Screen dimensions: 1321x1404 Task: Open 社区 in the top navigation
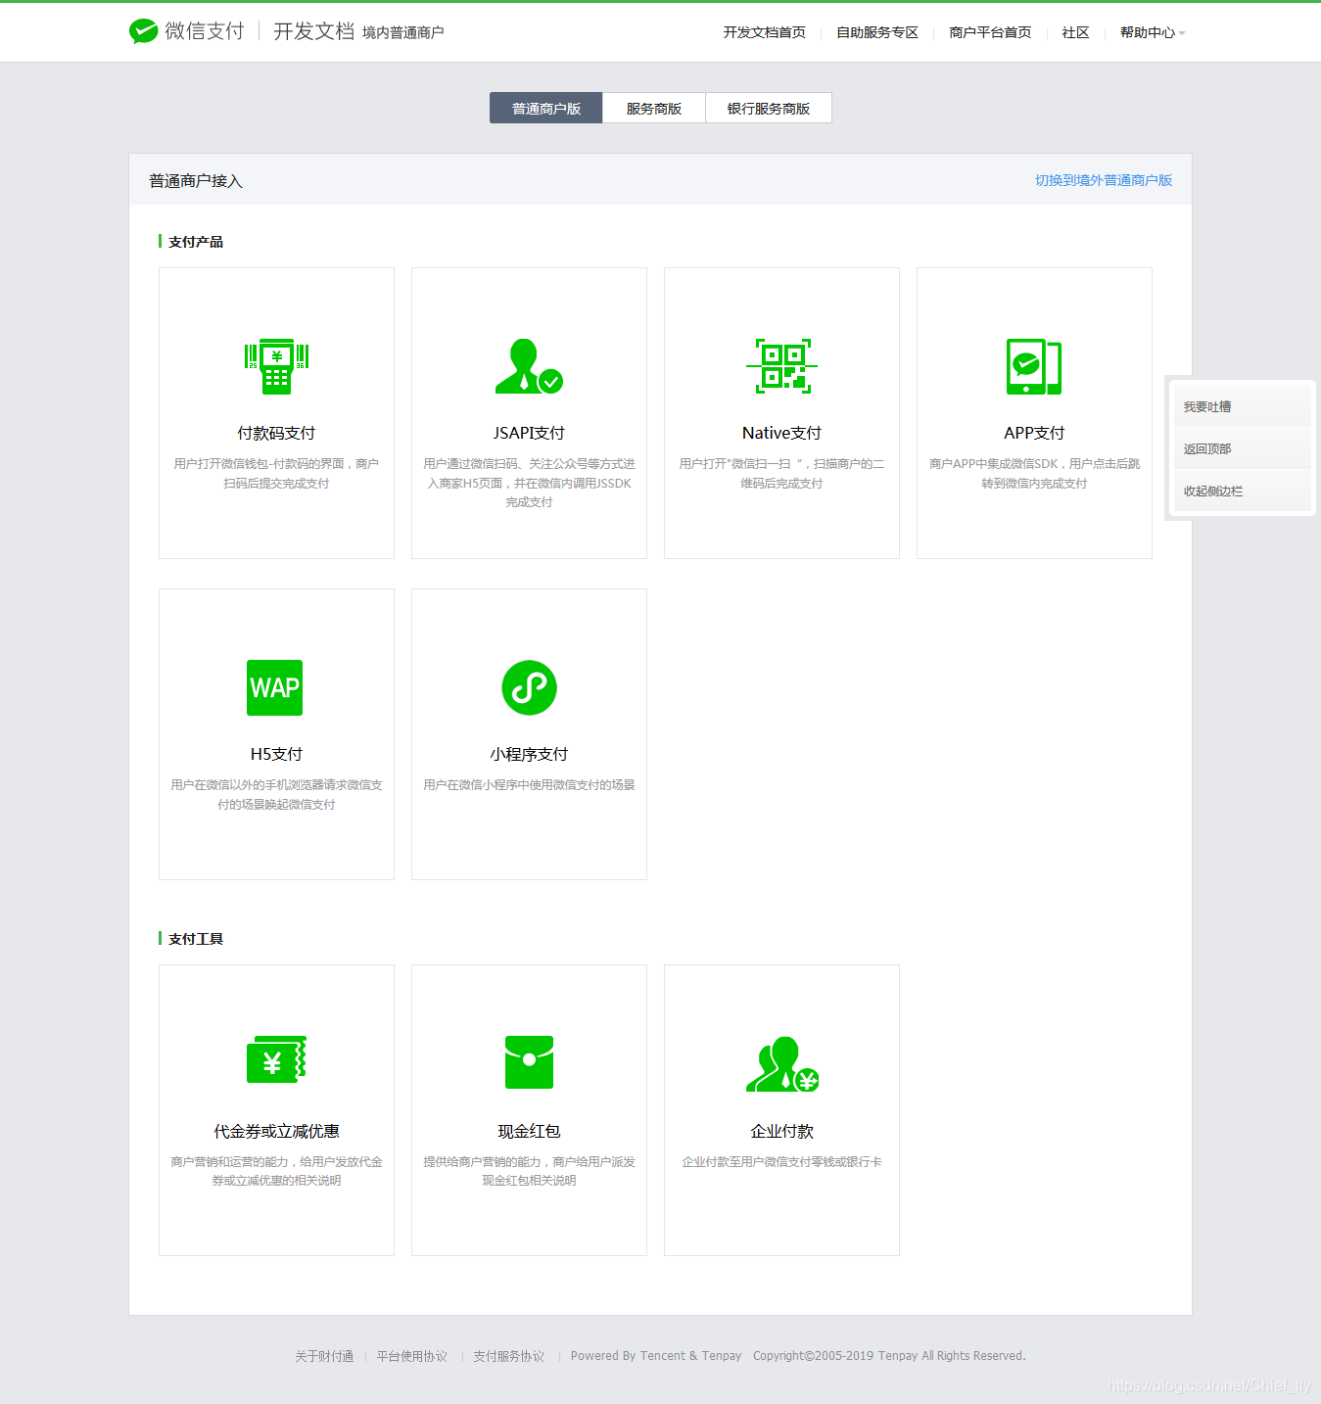pyautogui.click(x=1075, y=32)
